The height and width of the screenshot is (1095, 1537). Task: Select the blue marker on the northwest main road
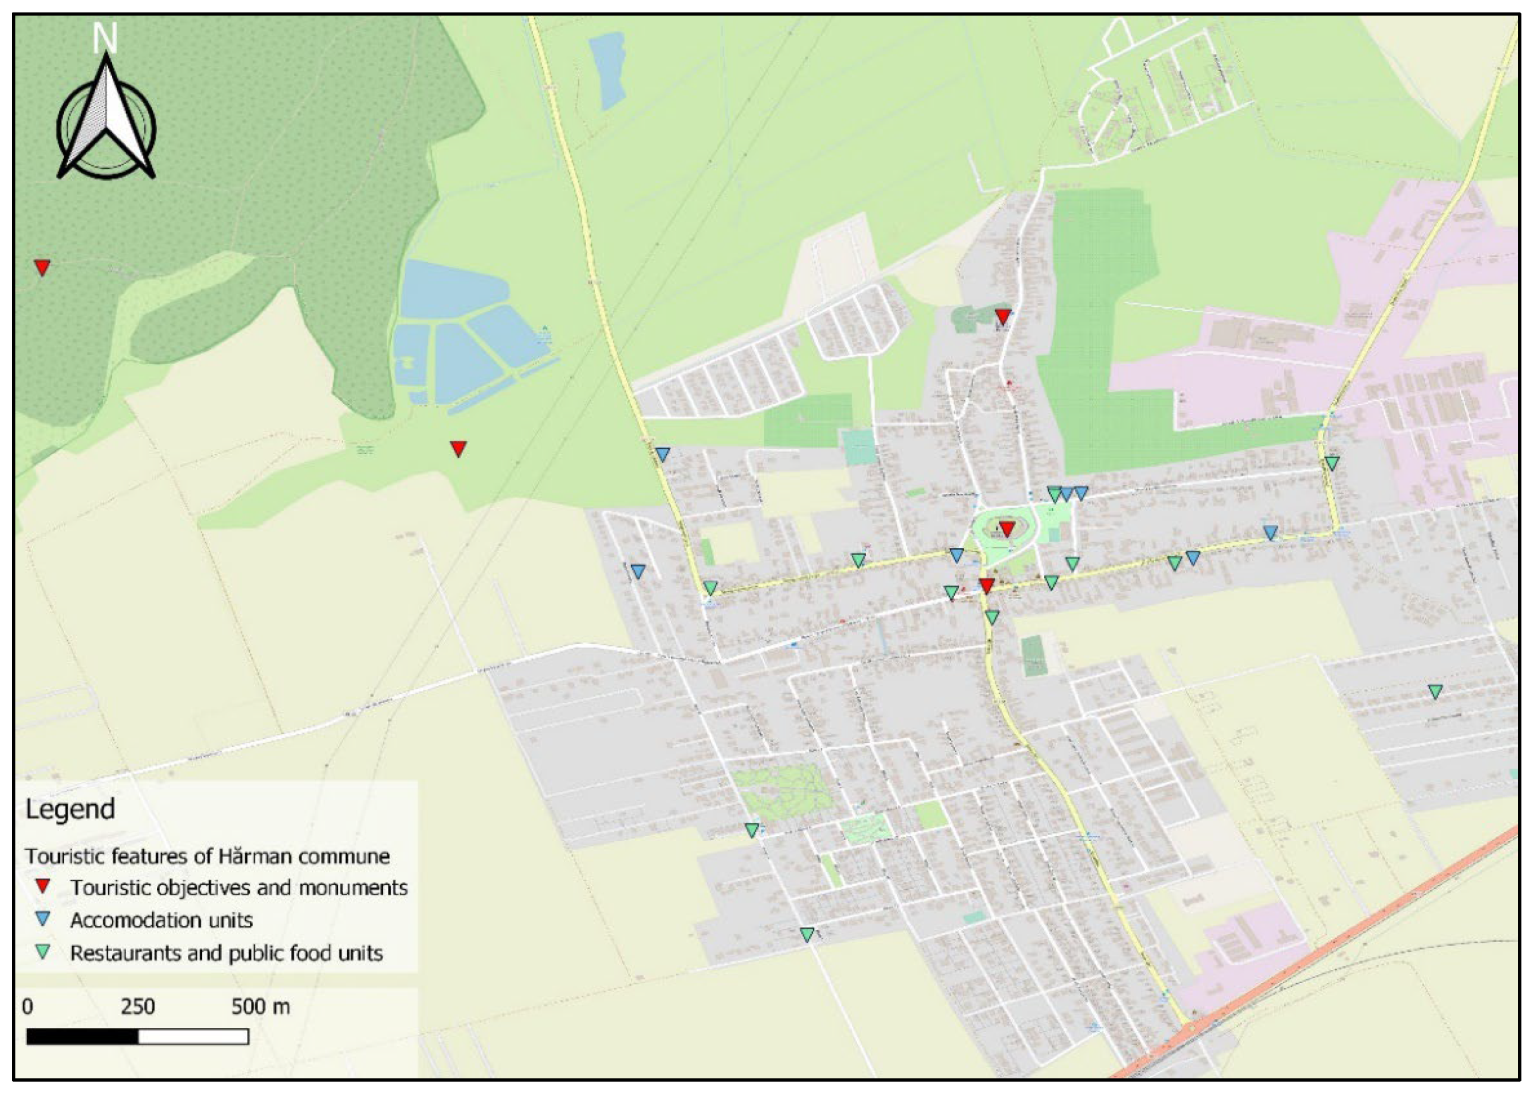663,454
